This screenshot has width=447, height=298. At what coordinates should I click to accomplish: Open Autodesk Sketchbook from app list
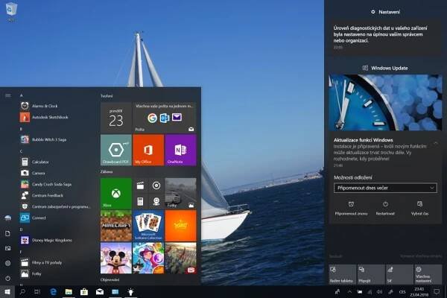tap(49, 117)
